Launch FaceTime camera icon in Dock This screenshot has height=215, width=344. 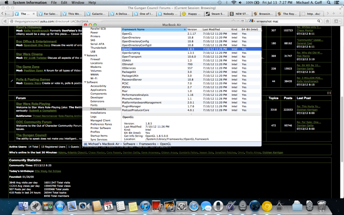pyautogui.click(x=84, y=207)
